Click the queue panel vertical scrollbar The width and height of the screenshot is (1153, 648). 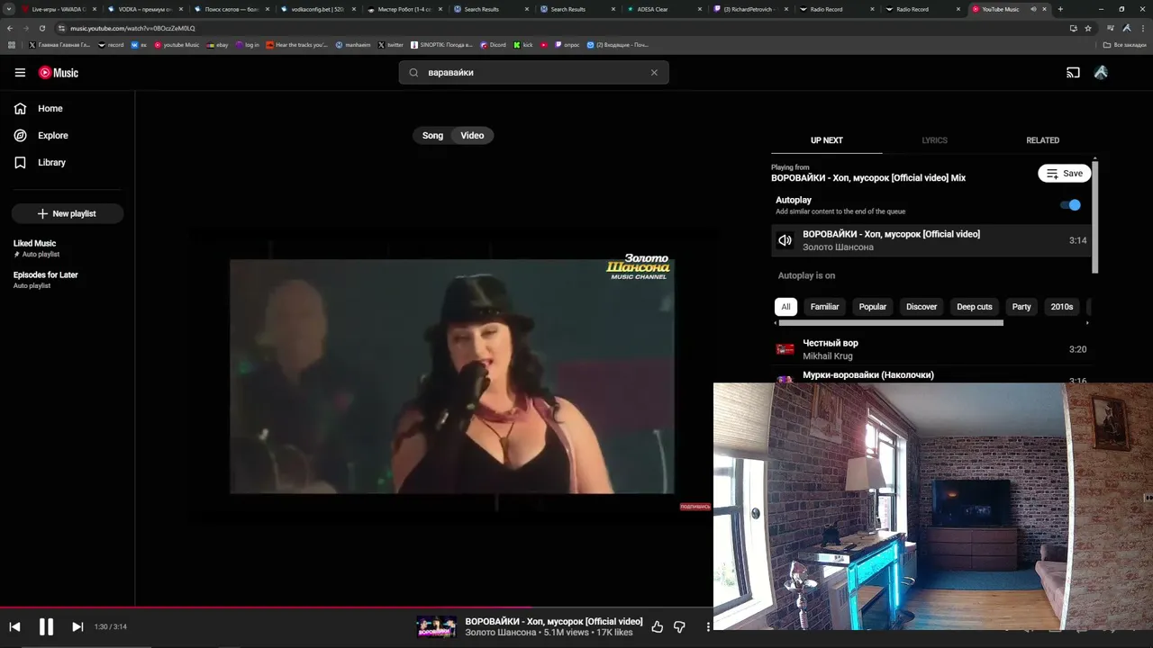(x=1095, y=216)
